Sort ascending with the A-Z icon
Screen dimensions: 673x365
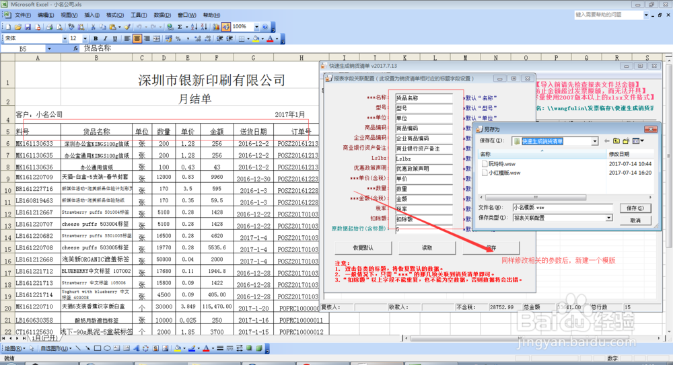point(194,27)
